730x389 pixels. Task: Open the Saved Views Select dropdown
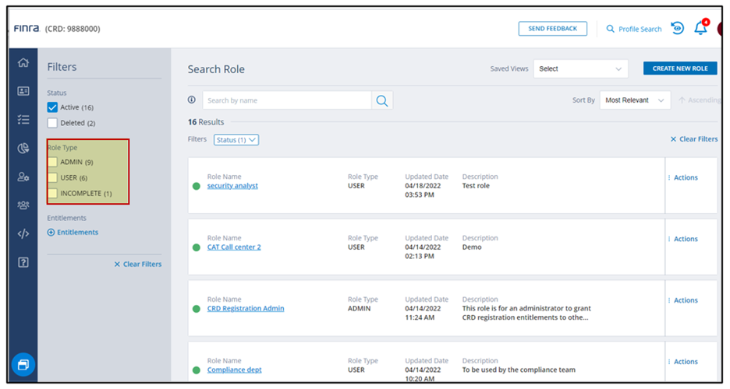coord(580,68)
